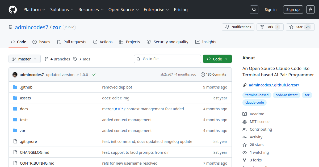The height and width of the screenshot is (167, 319).
Task: Open the GitHub homepage logo
Action: 13,10
